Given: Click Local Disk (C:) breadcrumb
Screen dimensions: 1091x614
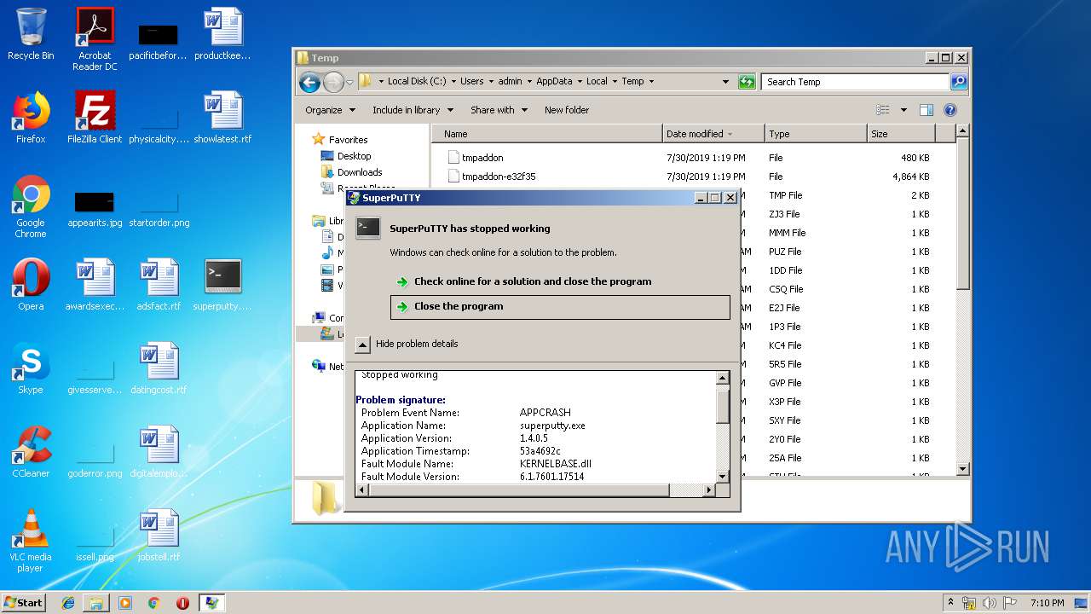Looking at the screenshot, I should pyautogui.click(x=417, y=82).
